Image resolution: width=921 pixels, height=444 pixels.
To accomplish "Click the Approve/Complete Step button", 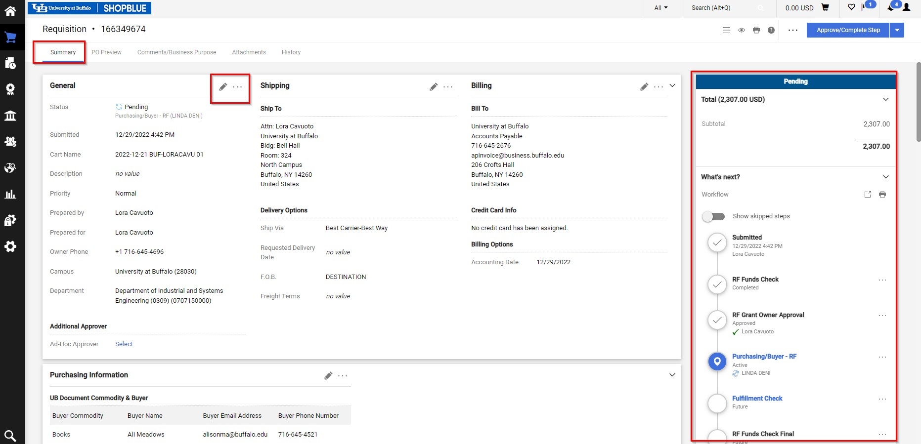I will (x=848, y=30).
